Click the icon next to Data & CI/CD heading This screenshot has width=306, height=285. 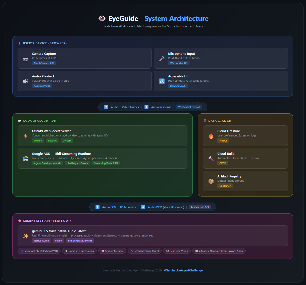(205, 121)
